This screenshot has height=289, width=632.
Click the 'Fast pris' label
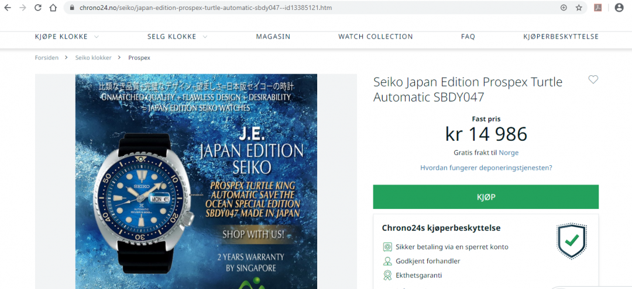point(486,119)
